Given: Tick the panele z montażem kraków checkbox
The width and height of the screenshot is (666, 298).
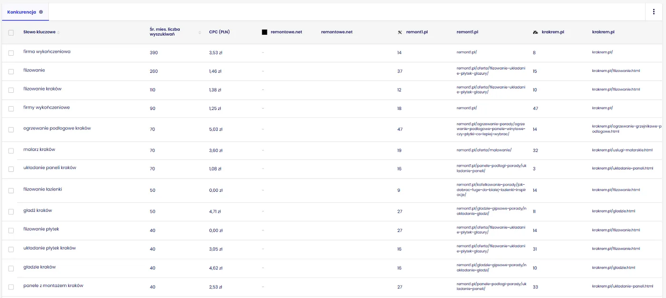Looking at the screenshot, I should point(11,287).
